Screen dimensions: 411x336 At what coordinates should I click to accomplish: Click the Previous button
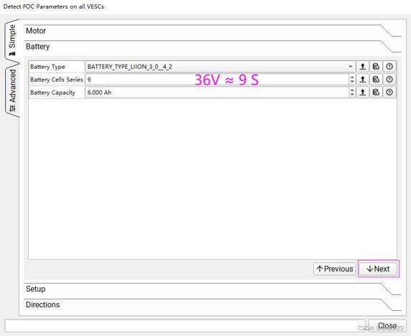(x=335, y=269)
